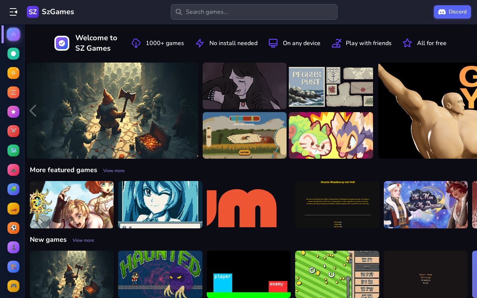
Task: Open the yellow-orange ring sidebar category
Action: [x=13, y=73]
